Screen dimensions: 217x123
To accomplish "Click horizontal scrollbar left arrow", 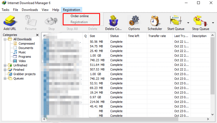I will 44,119.
